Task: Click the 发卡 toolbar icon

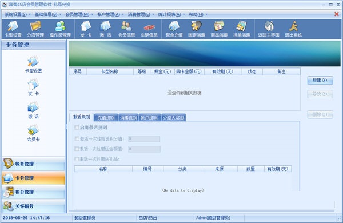Action: (x=86, y=29)
